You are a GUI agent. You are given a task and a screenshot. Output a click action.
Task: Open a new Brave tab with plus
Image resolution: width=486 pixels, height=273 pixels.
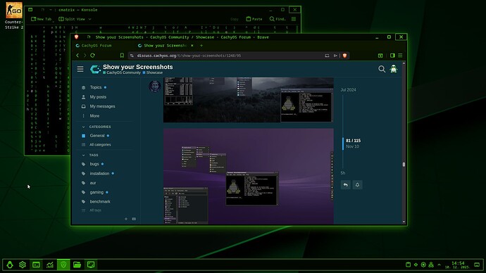point(201,46)
